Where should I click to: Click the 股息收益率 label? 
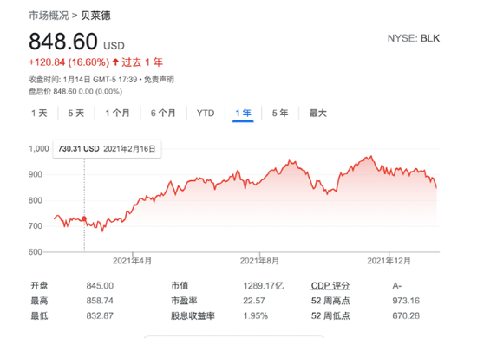pyautogui.click(x=193, y=315)
